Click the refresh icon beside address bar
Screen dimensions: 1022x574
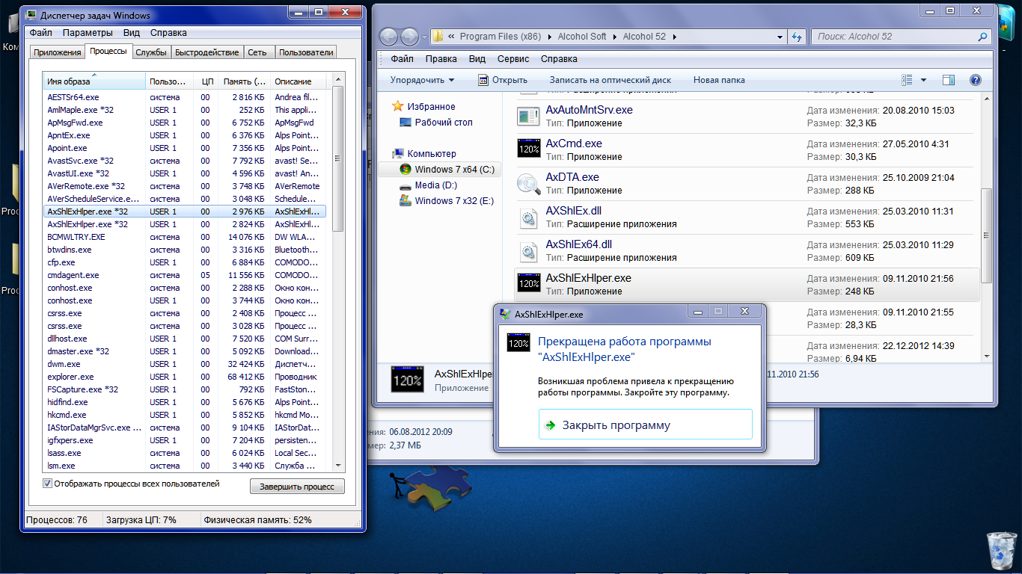797,37
